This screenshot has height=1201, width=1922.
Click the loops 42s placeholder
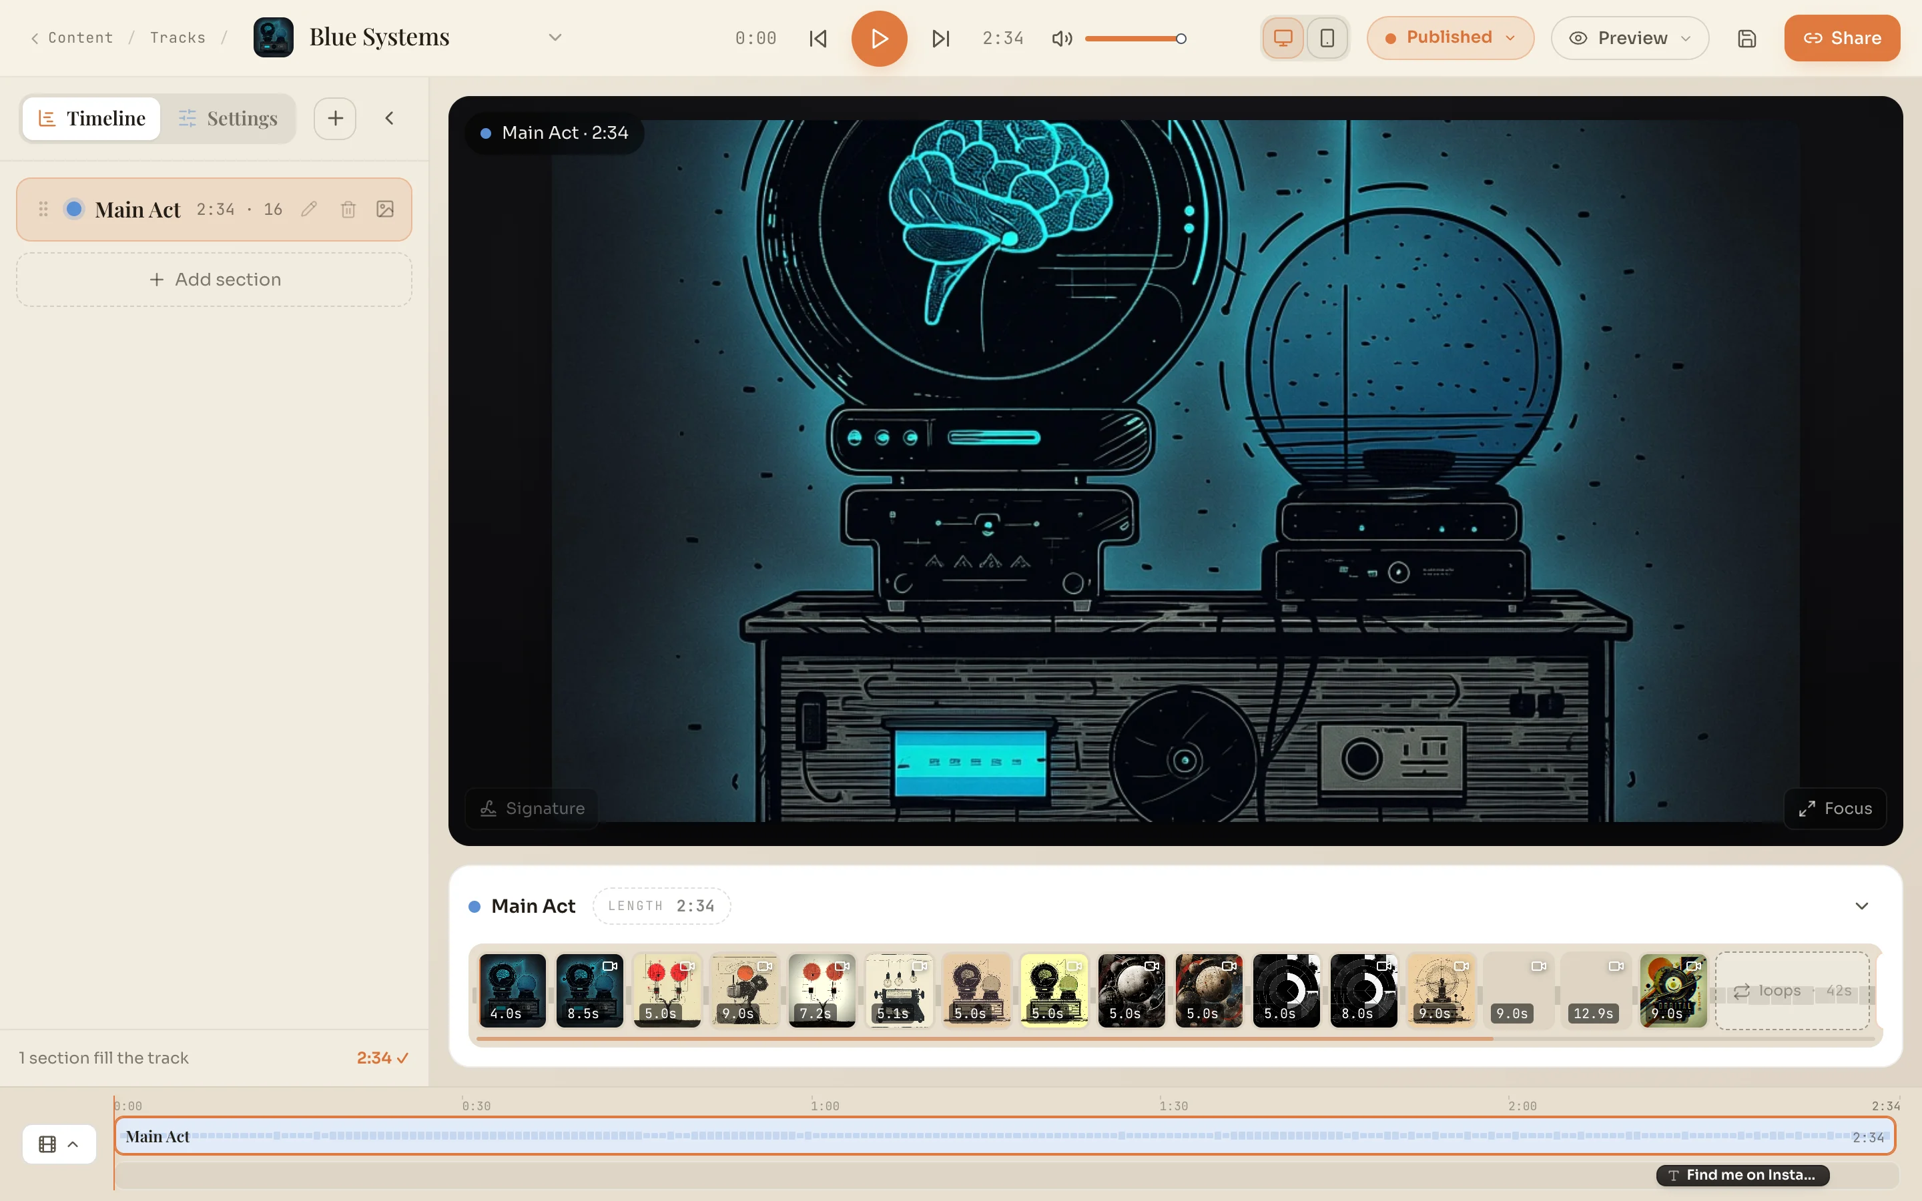click(1793, 991)
